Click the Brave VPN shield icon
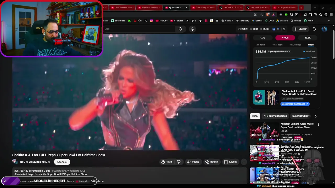The height and width of the screenshot is (188, 335). coord(326,15)
